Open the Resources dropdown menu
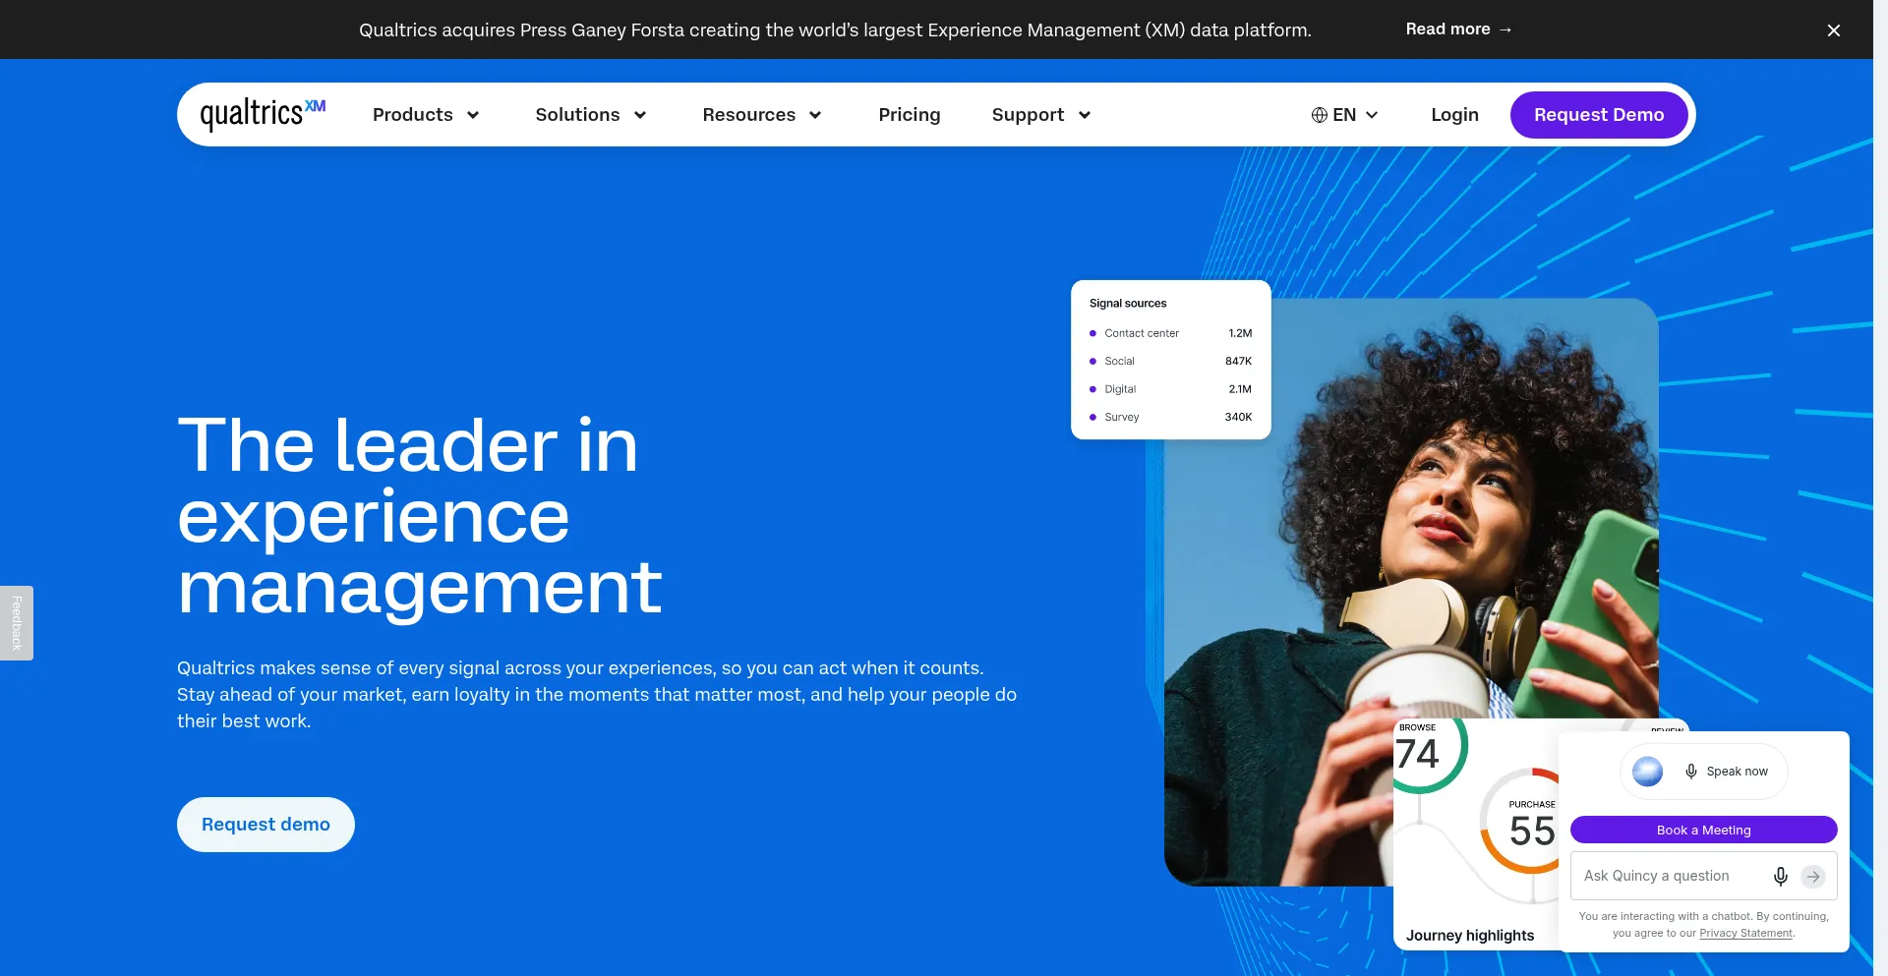Screen dimensions: 1888x976 tap(762, 115)
